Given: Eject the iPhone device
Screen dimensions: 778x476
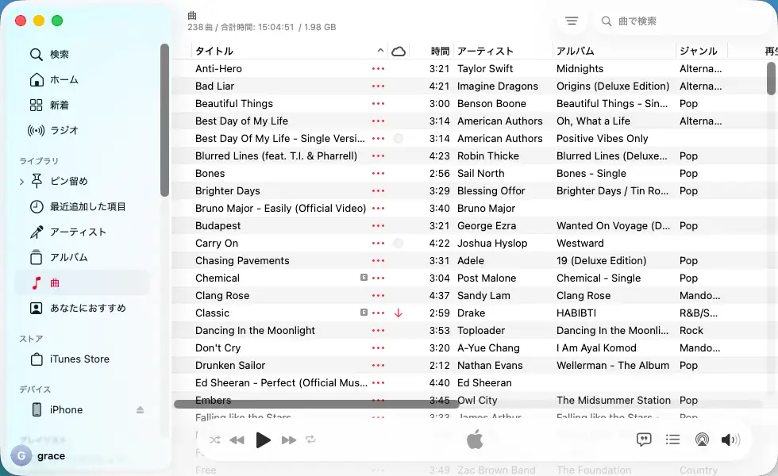Looking at the screenshot, I should pos(140,409).
